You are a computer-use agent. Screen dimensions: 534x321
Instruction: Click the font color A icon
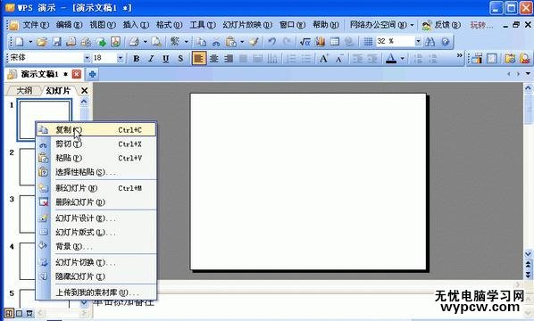point(391,59)
